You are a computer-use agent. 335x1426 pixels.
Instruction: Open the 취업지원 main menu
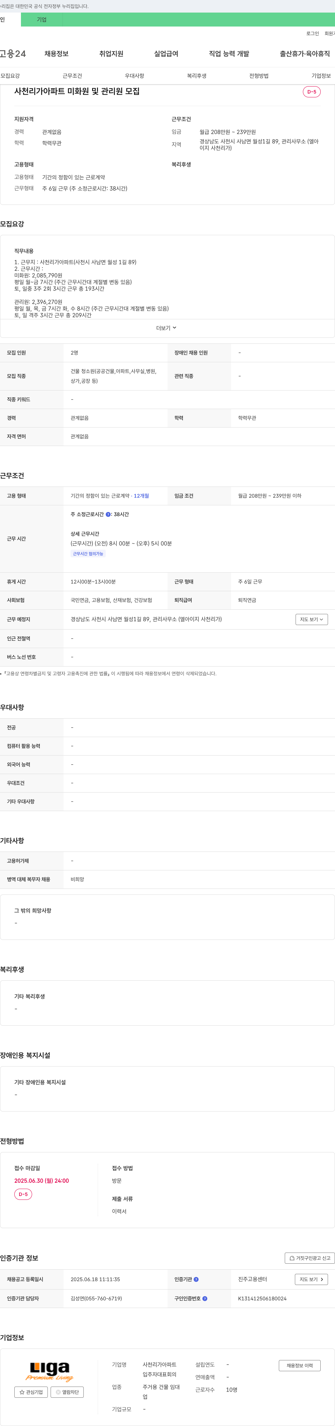[x=111, y=54]
